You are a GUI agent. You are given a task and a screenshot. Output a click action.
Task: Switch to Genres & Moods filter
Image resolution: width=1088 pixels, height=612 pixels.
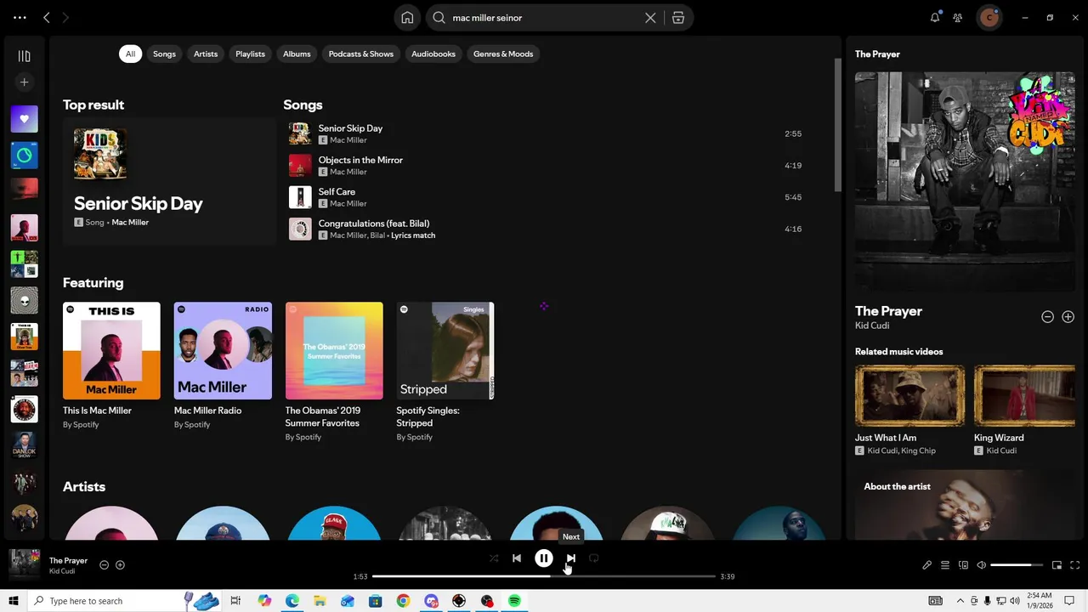[x=503, y=54]
